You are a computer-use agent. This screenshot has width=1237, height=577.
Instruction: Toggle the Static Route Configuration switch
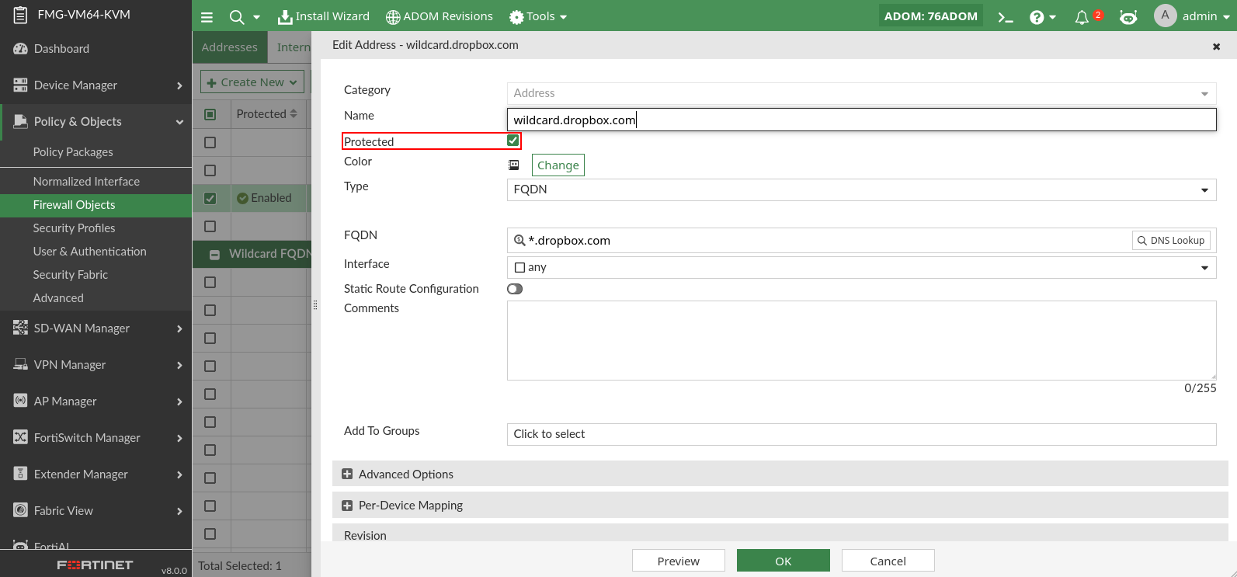pos(515,289)
